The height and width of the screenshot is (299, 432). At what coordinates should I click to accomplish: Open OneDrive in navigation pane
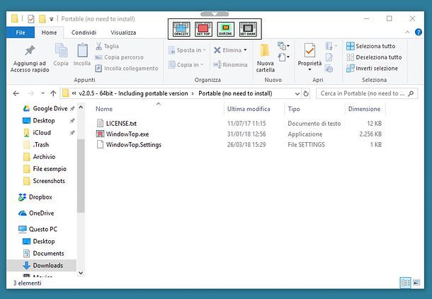tap(41, 213)
